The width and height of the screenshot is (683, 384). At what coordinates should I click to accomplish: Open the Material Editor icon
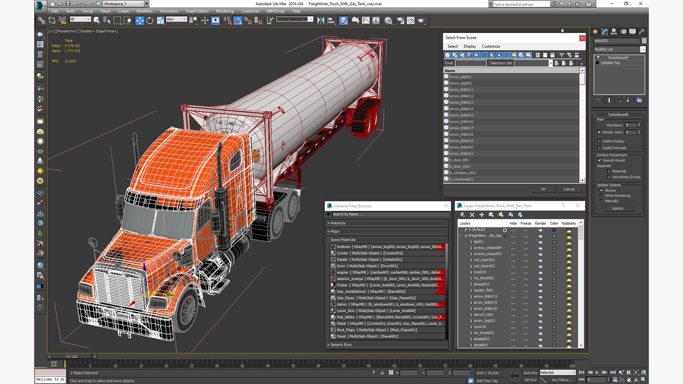click(x=388, y=21)
